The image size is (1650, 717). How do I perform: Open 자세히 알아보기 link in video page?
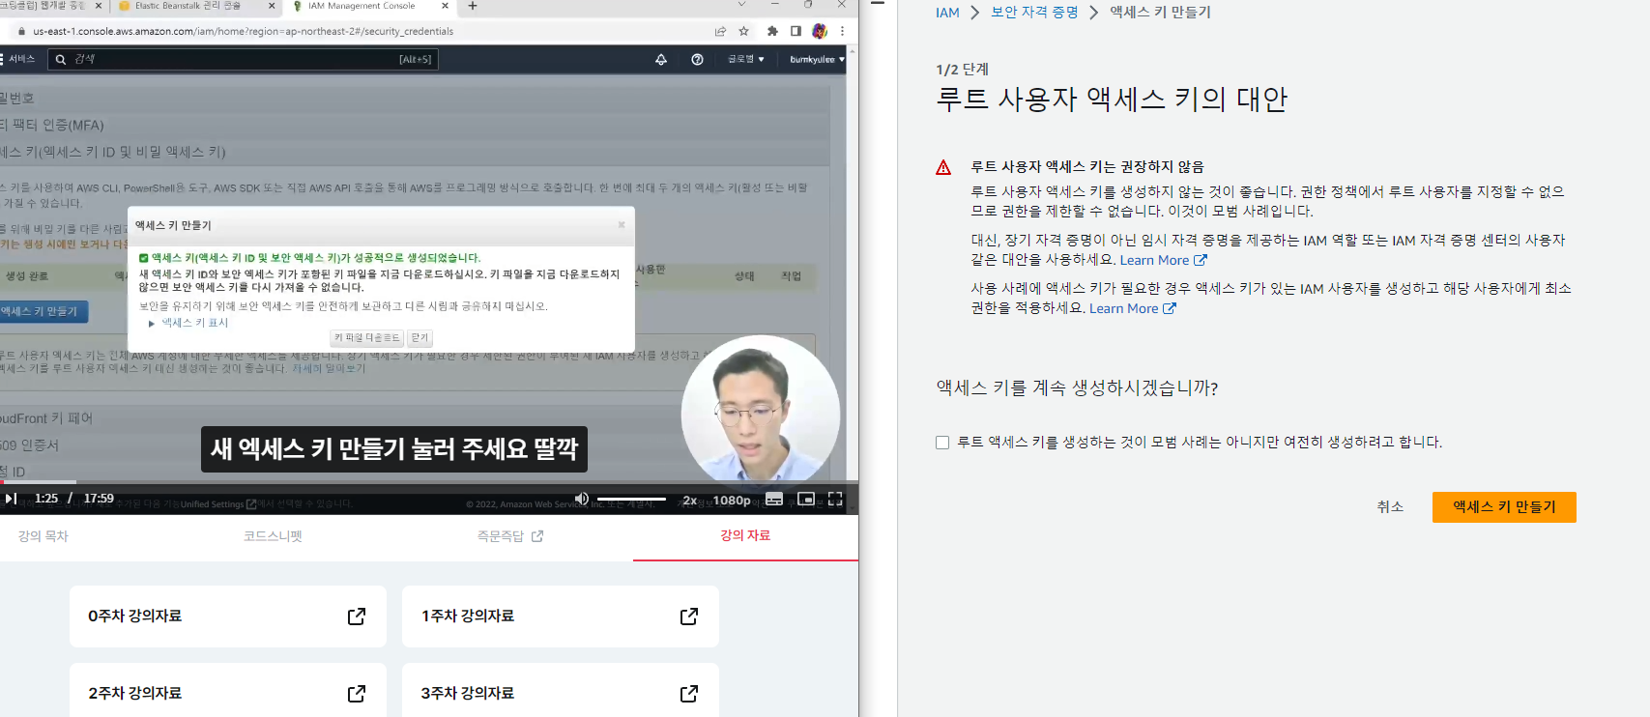coord(329,368)
